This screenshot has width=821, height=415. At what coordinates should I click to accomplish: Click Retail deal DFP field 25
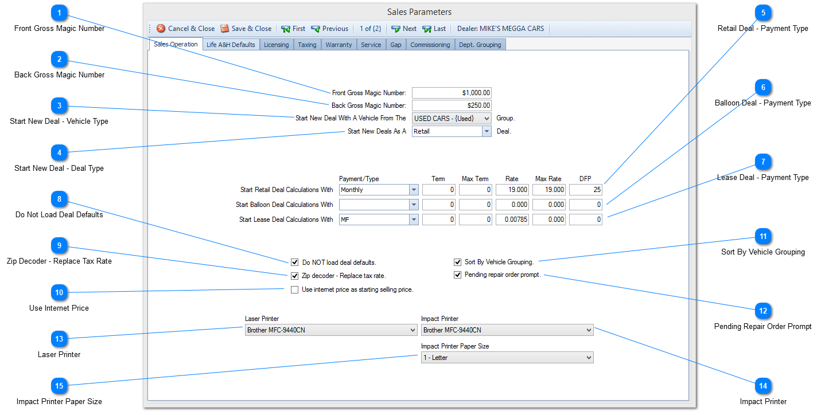tap(586, 190)
